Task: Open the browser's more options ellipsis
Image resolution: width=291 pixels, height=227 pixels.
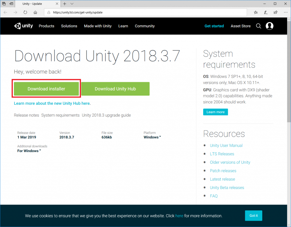Action: [285, 12]
